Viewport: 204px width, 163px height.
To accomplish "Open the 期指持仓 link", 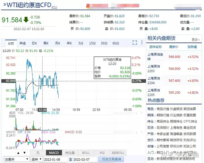I will 176,121.
